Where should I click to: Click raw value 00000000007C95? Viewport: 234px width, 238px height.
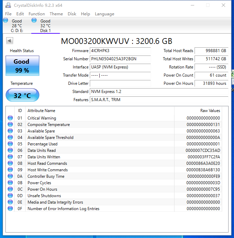(x=203, y=189)
